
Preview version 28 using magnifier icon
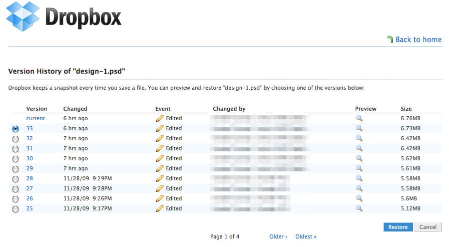(x=358, y=179)
